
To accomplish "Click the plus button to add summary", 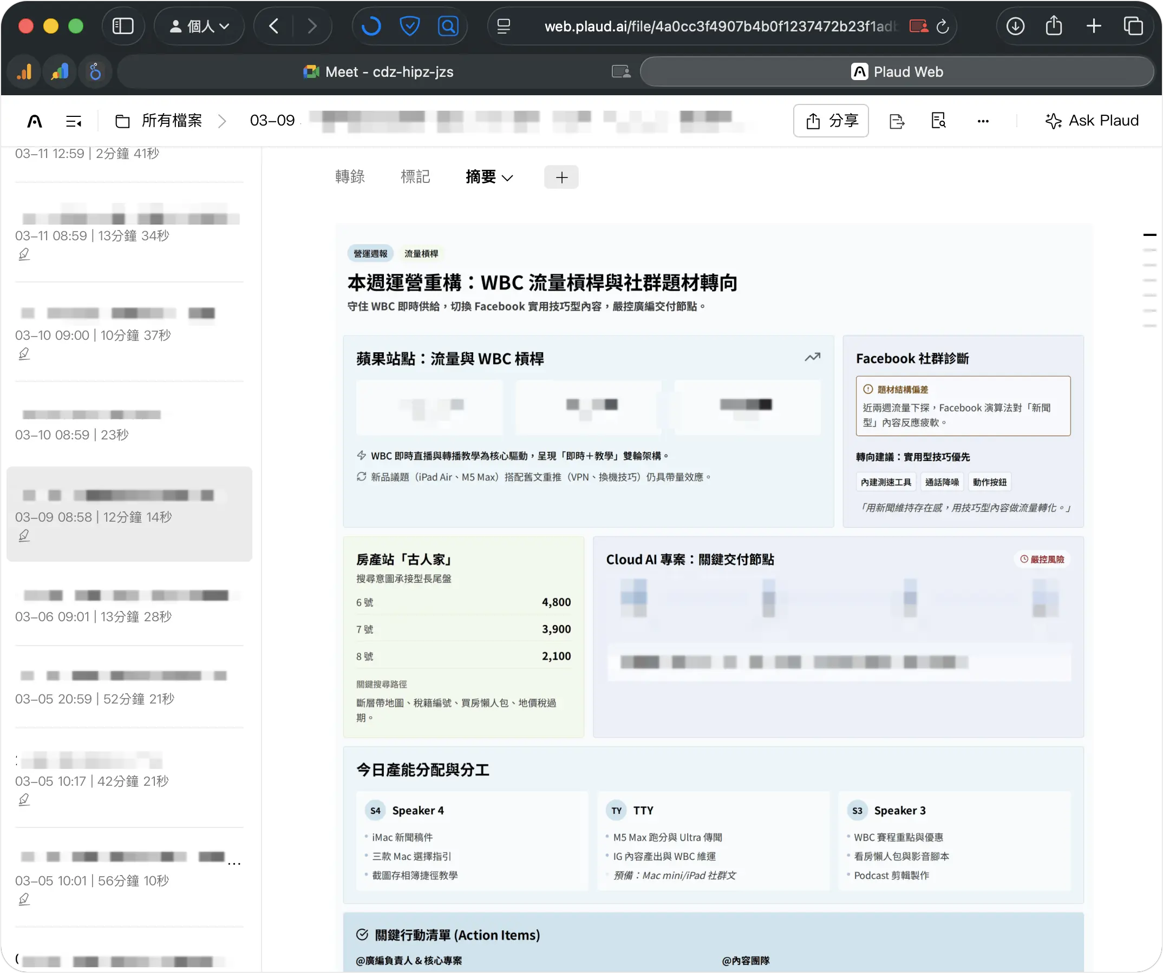I will click(x=561, y=177).
